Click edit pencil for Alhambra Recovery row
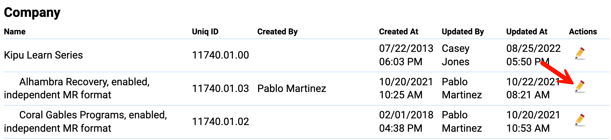Screen dimensions: 611x140 coord(580,87)
